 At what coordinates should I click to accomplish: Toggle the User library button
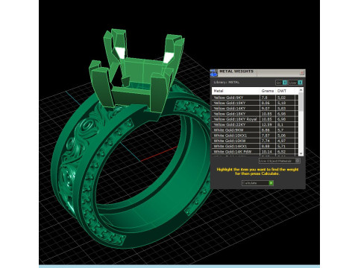pos(295,83)
